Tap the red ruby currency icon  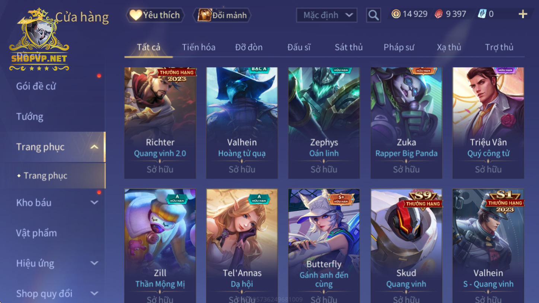click(439, 14)
